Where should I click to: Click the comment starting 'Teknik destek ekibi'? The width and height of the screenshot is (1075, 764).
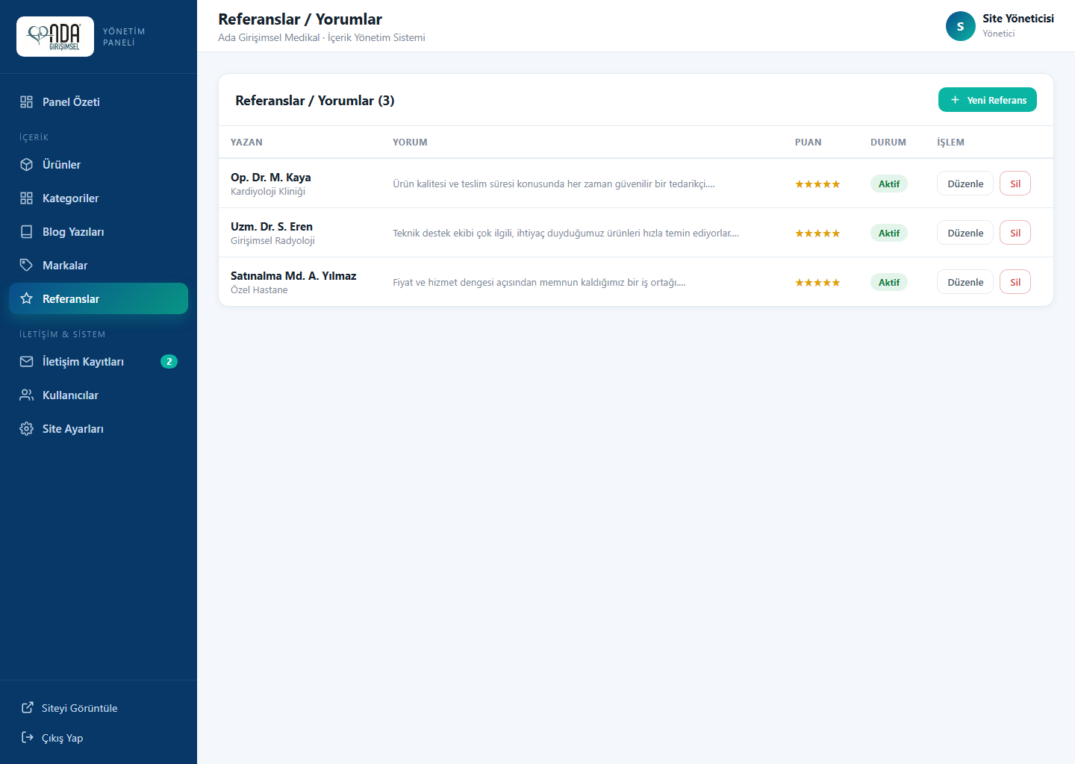click(x=566, y=233)
